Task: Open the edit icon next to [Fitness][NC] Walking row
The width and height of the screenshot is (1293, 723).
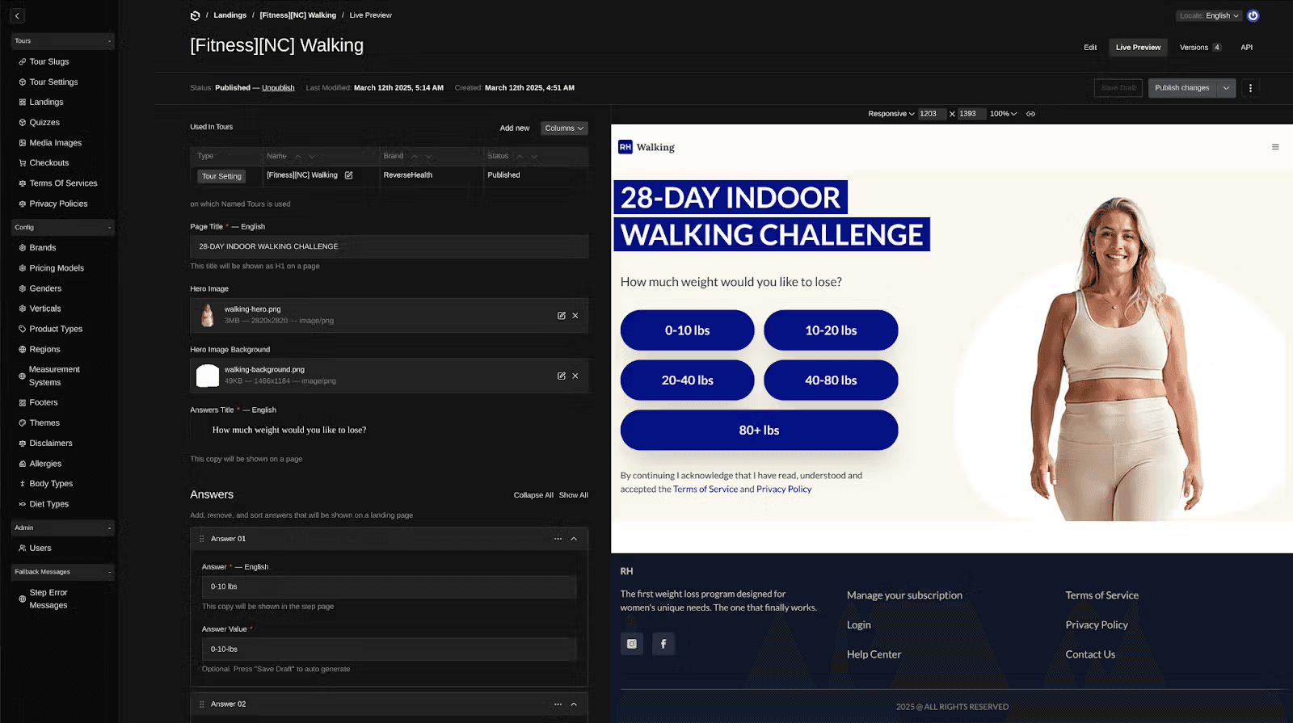Action: point(349,175)
